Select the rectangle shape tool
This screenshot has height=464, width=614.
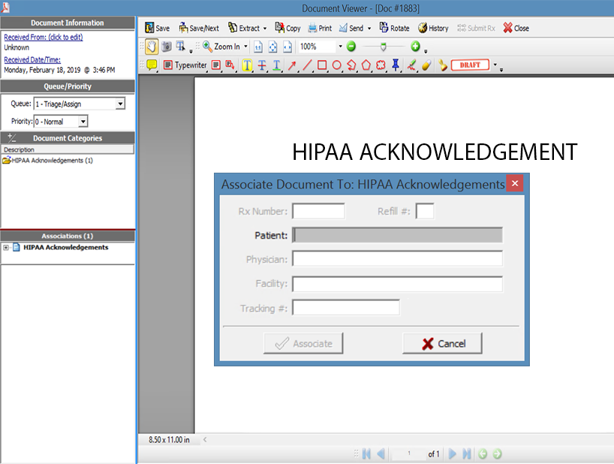(x=322, y=65)
